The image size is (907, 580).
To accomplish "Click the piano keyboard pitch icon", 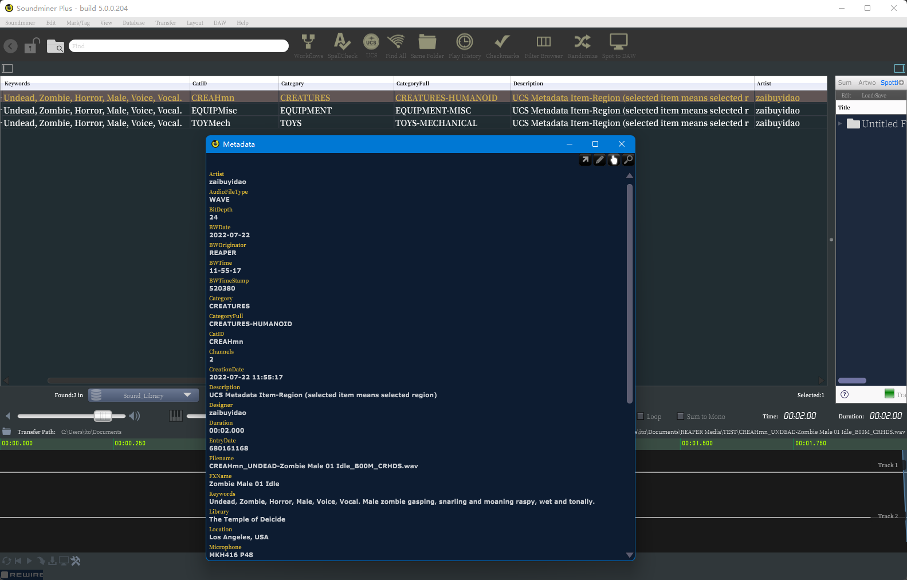I will pos(176,416).
